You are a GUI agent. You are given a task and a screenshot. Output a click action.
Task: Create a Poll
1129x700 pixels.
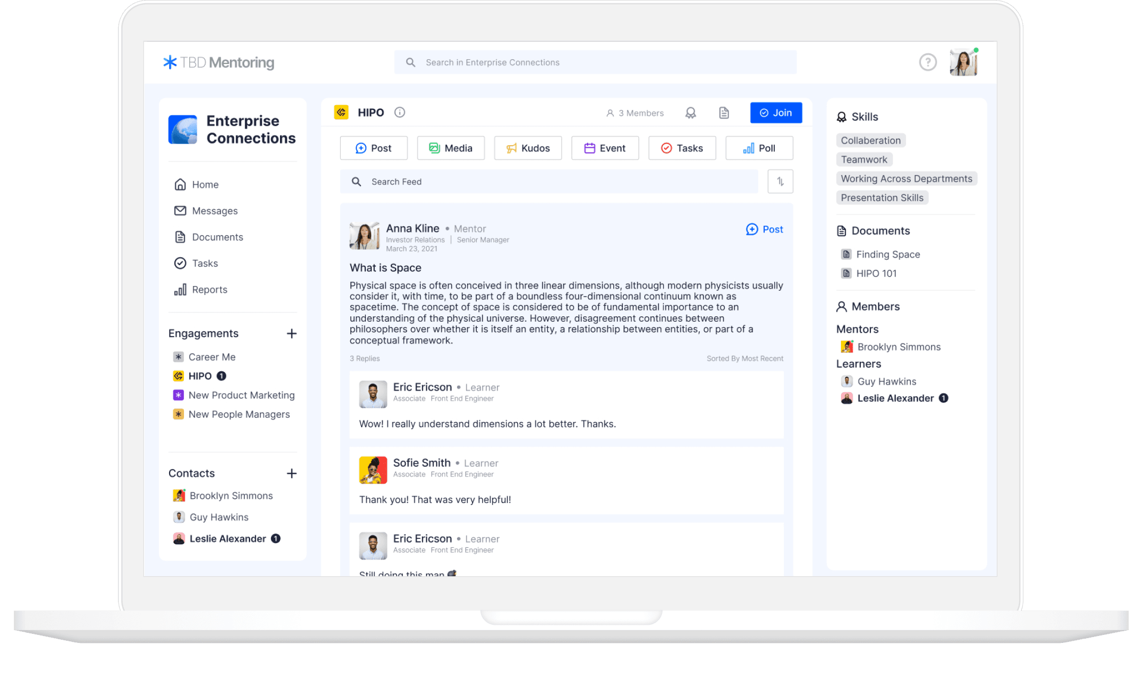[759, 148]
